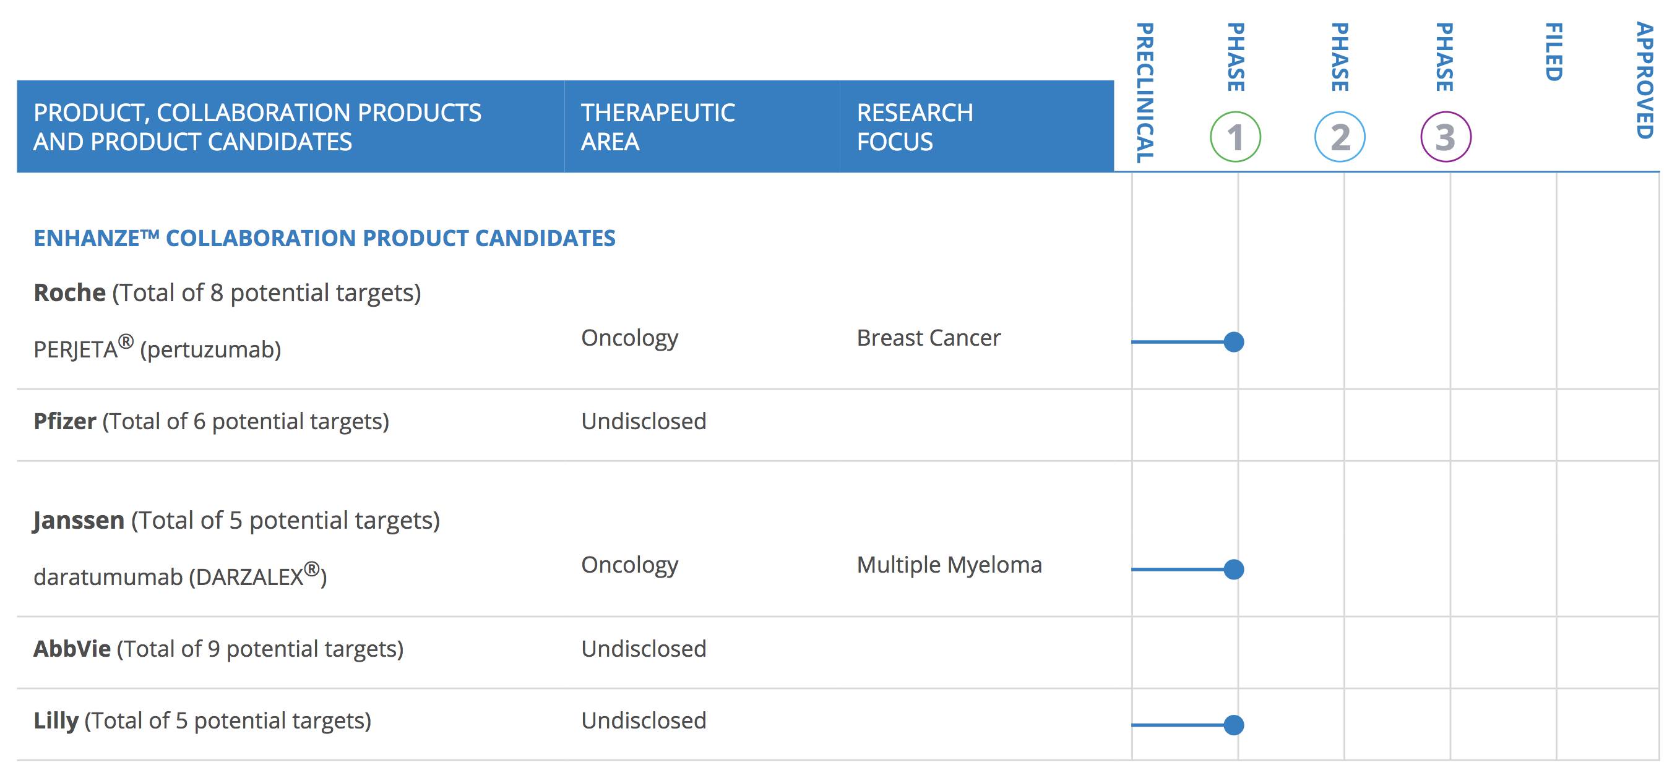
Task: Click the Lilly progress endpoint dot
Action: (x=1234, y=725)
